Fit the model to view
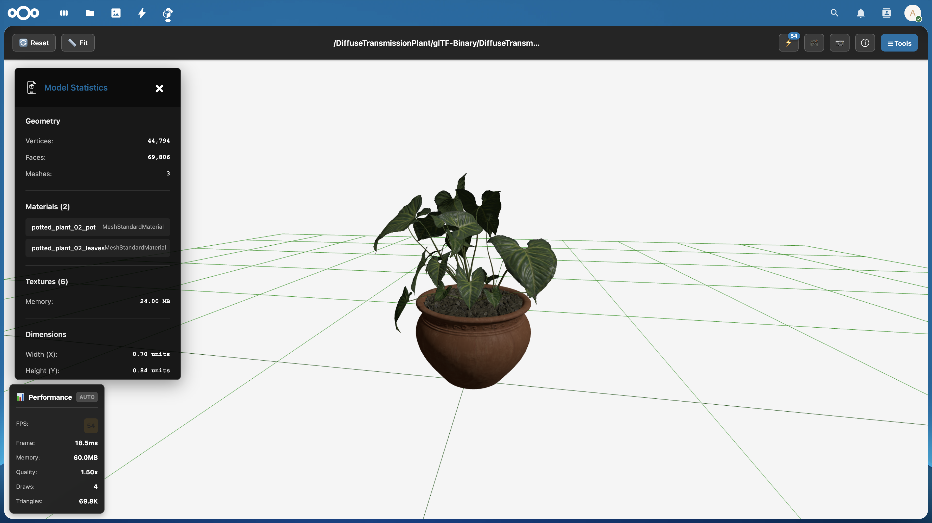This screenshot has width=932, height=523. click(x=78, y=43)
